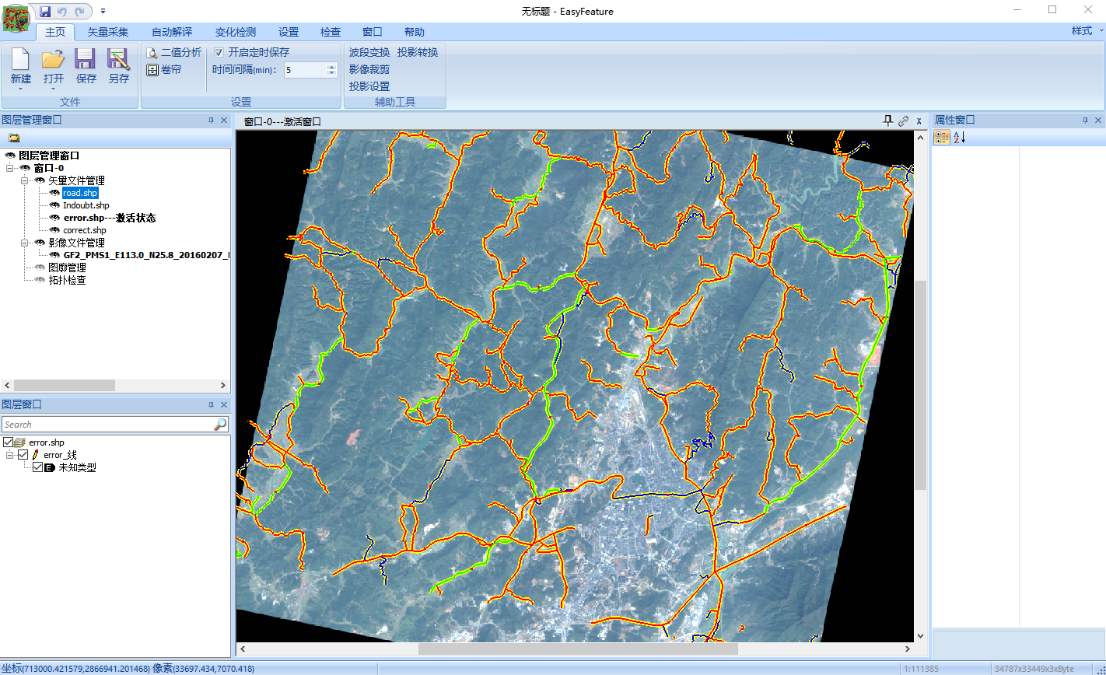Uncheck the 开启定时保存 checkbox
1106x675 pixels.
[x=219, y=52]
